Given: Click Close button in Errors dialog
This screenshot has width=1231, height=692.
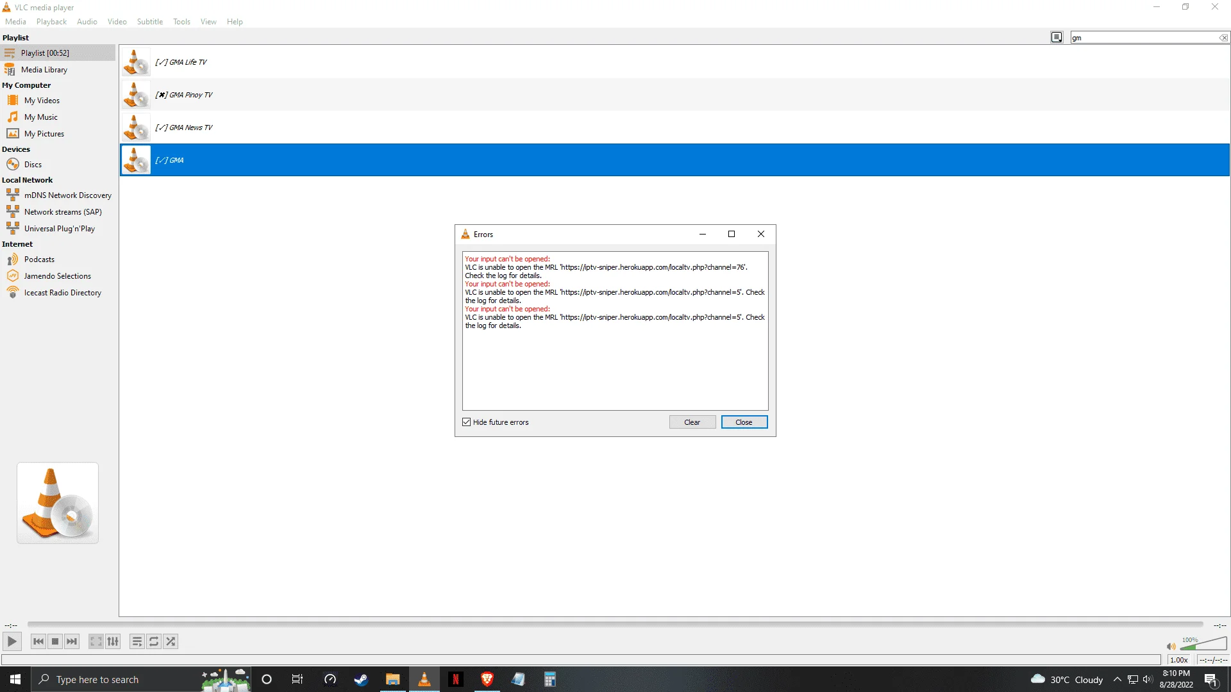Looking at the screenshot, I should tap(744, 422).
